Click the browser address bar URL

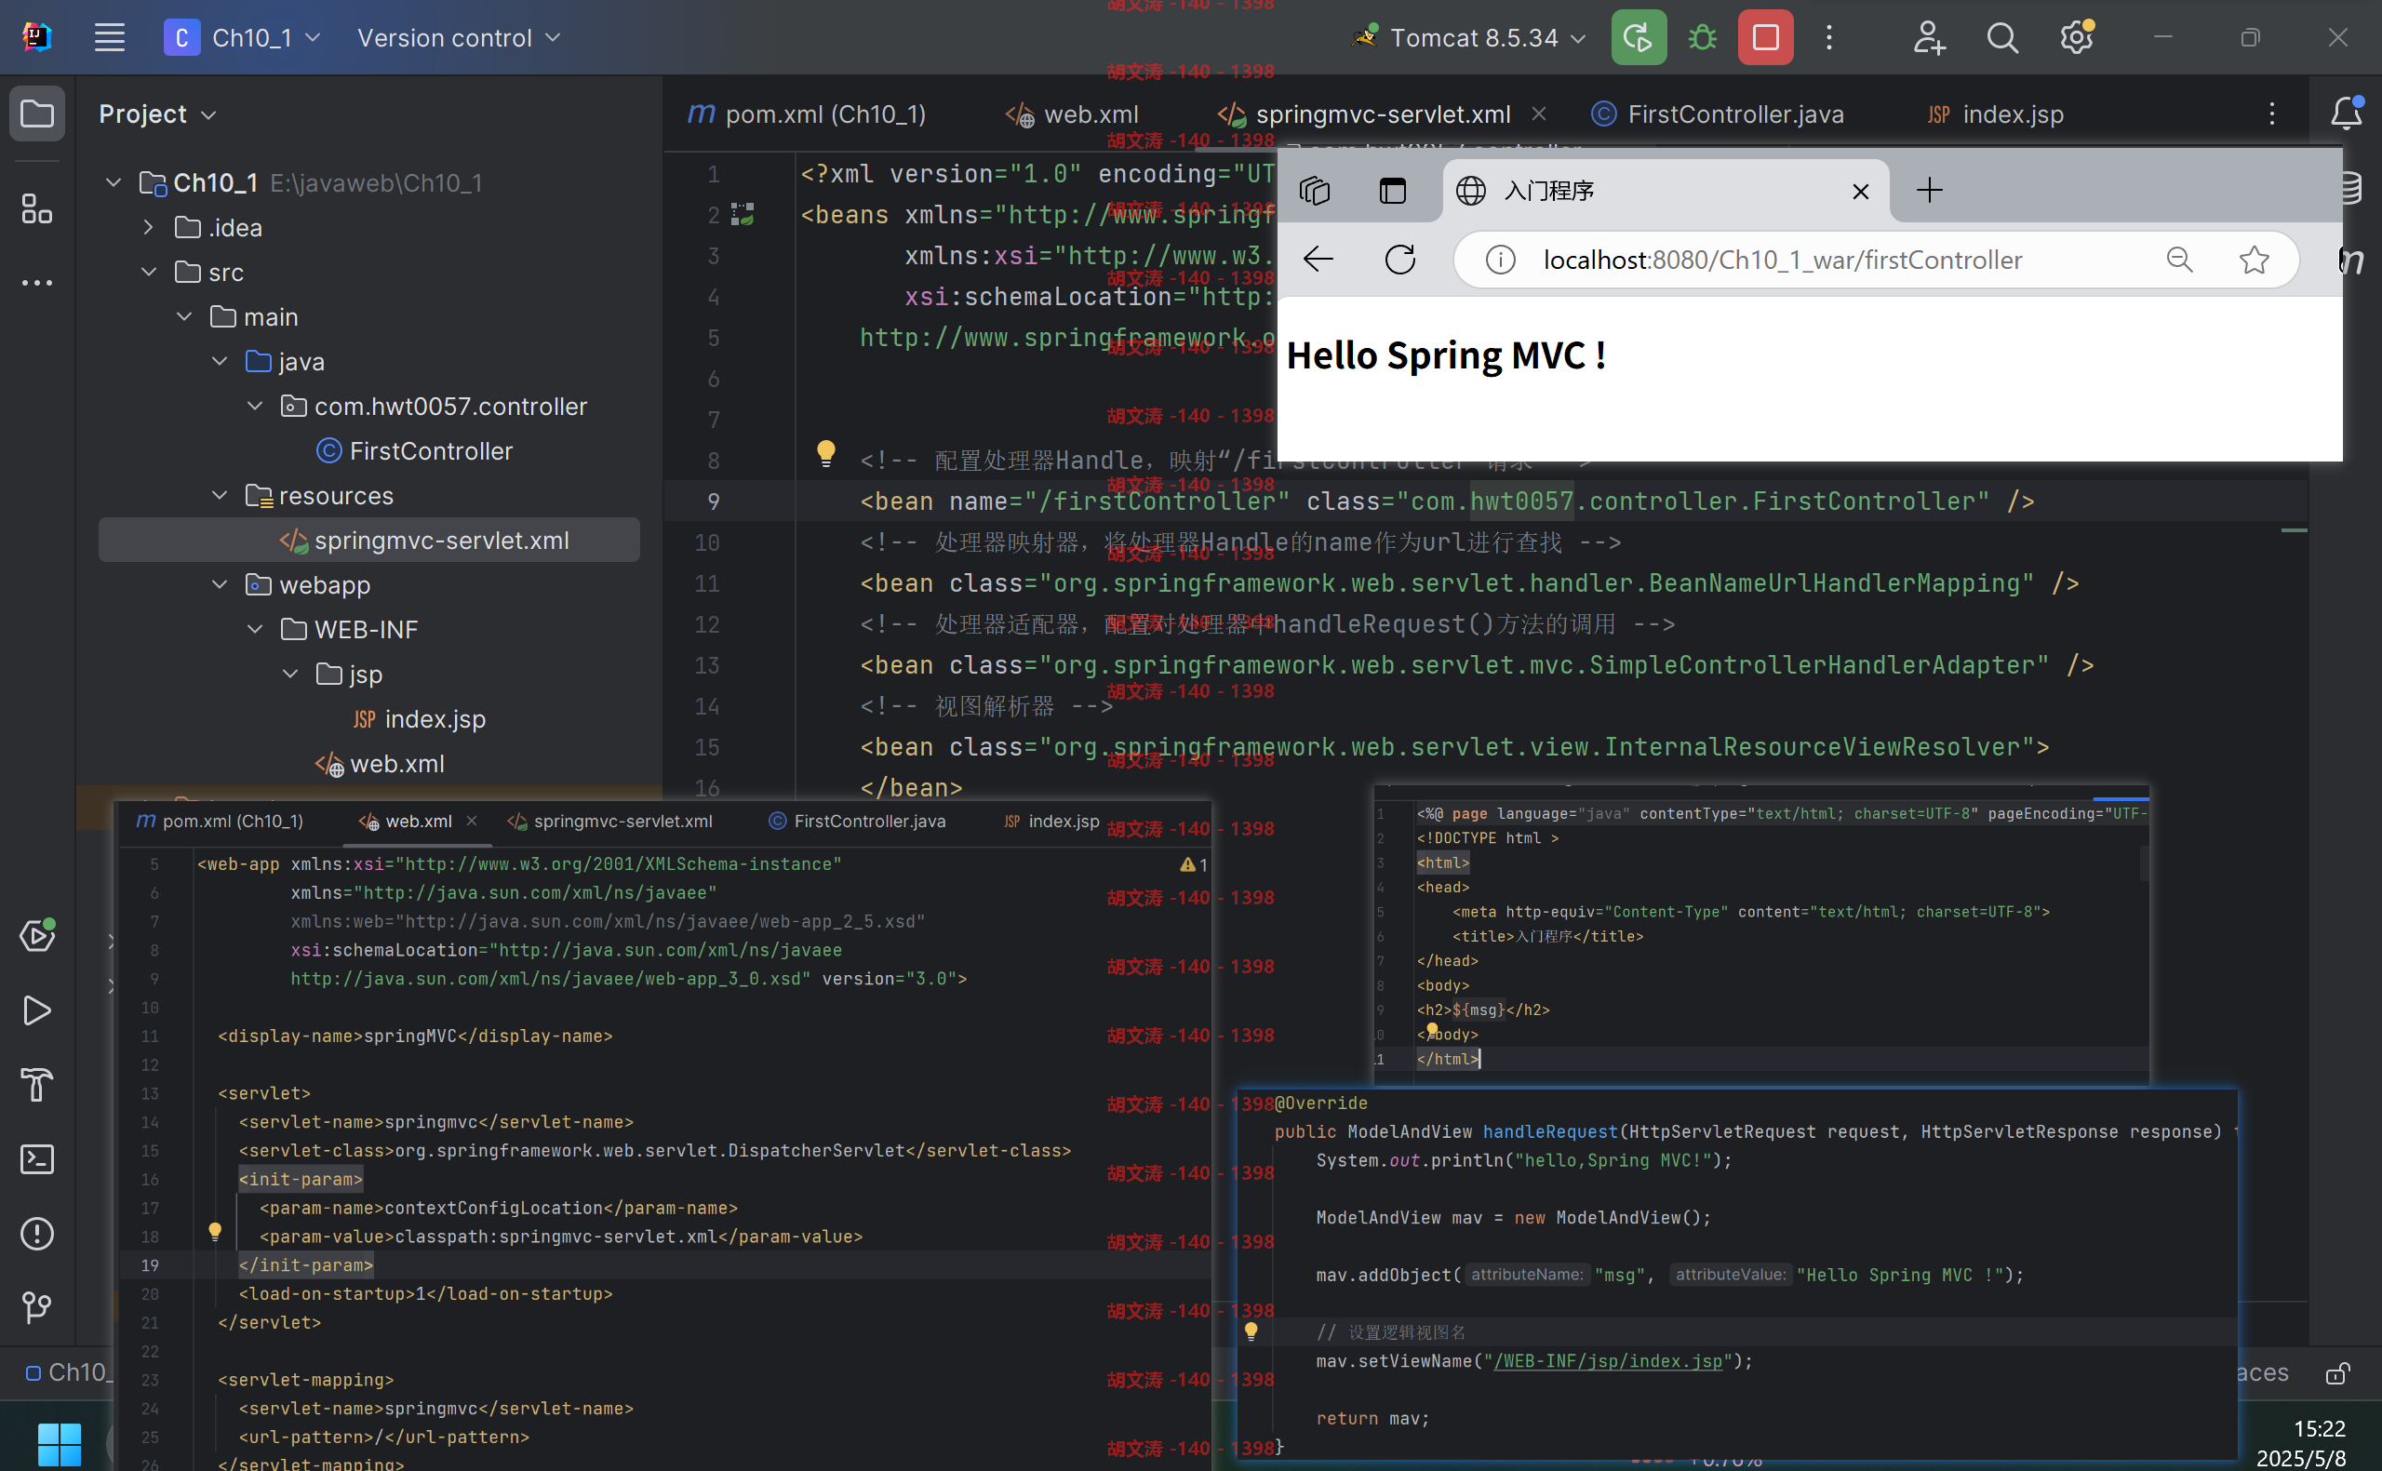pyautogui.click(x=1782, y=260)
